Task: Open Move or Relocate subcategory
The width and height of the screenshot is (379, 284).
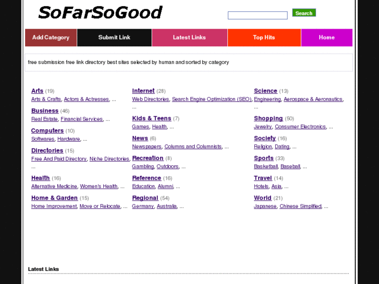Action: 100,206
